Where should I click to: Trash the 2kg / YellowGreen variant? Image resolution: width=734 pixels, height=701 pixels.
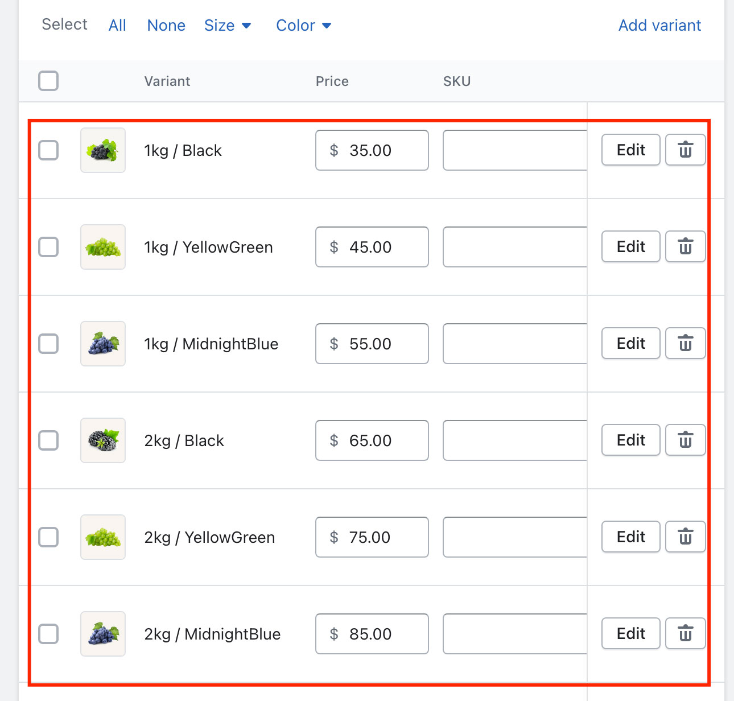point(685,537)
